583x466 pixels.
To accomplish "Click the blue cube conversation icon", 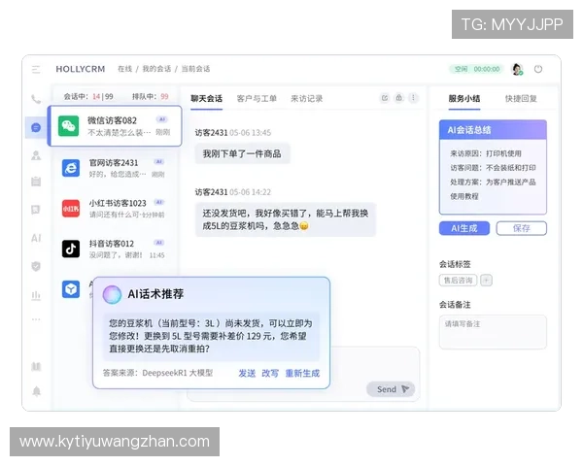I will [x=71, y=289].
